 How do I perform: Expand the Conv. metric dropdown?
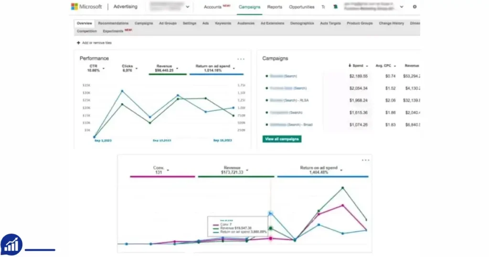[168, 170]
